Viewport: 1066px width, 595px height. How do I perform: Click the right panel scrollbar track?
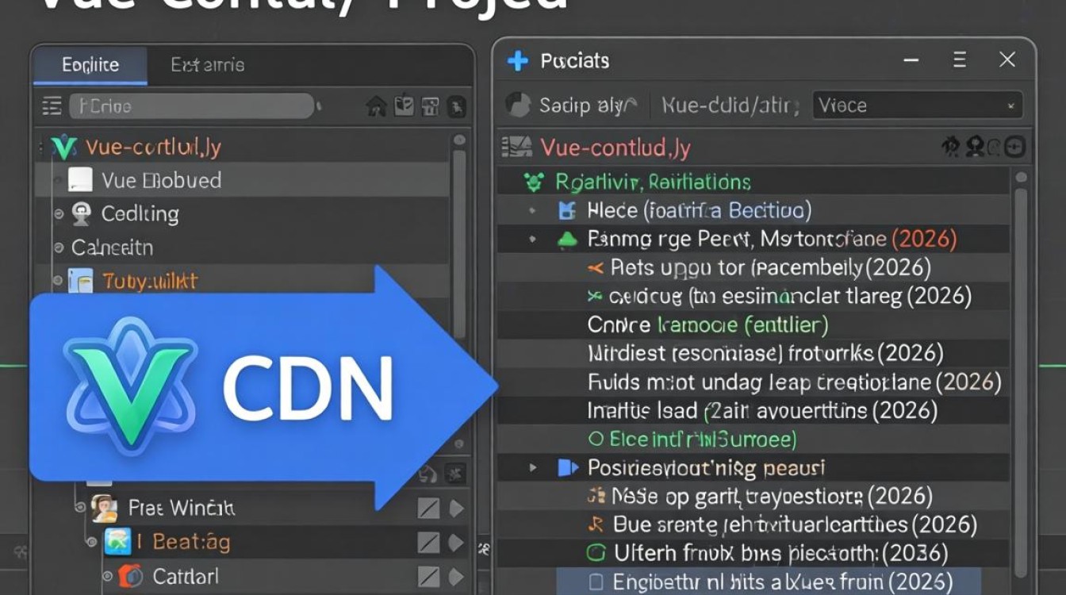point(1022,381)
